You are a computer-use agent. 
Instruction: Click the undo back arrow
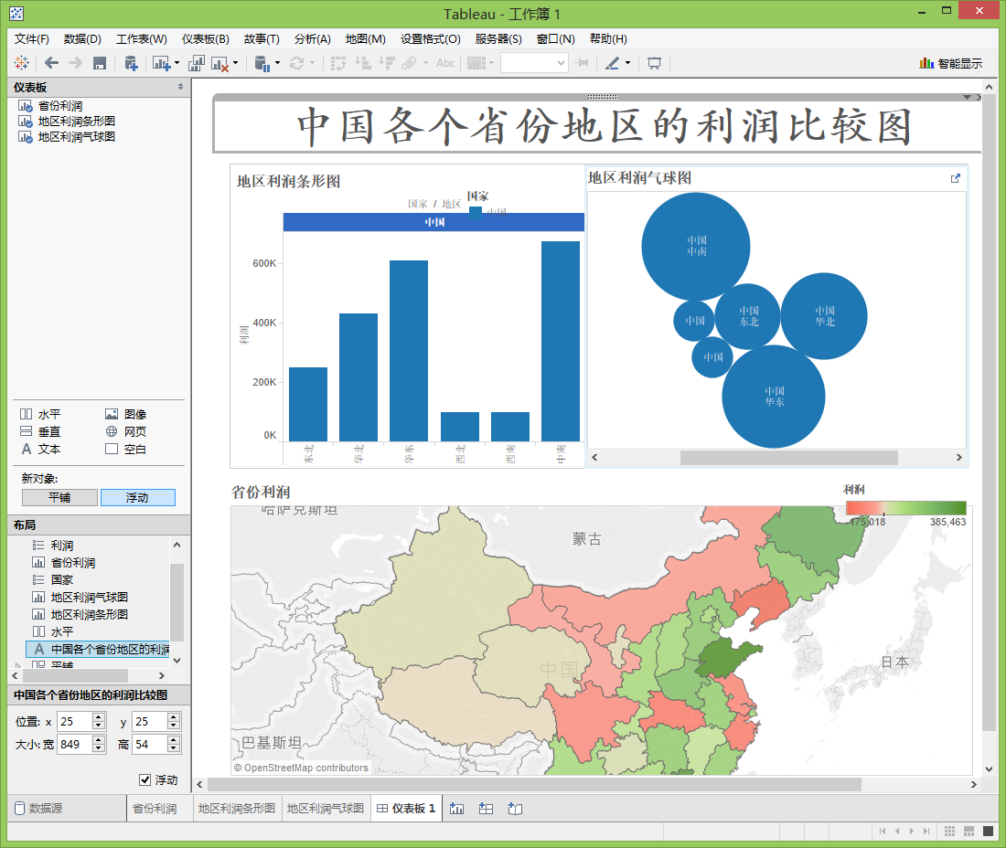[52, 63]
